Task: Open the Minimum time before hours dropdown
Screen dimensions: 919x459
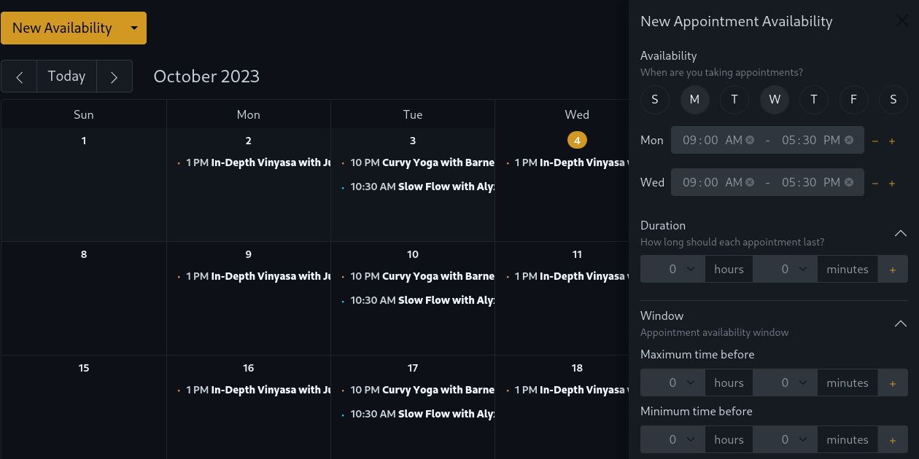Action: [672, 439]
